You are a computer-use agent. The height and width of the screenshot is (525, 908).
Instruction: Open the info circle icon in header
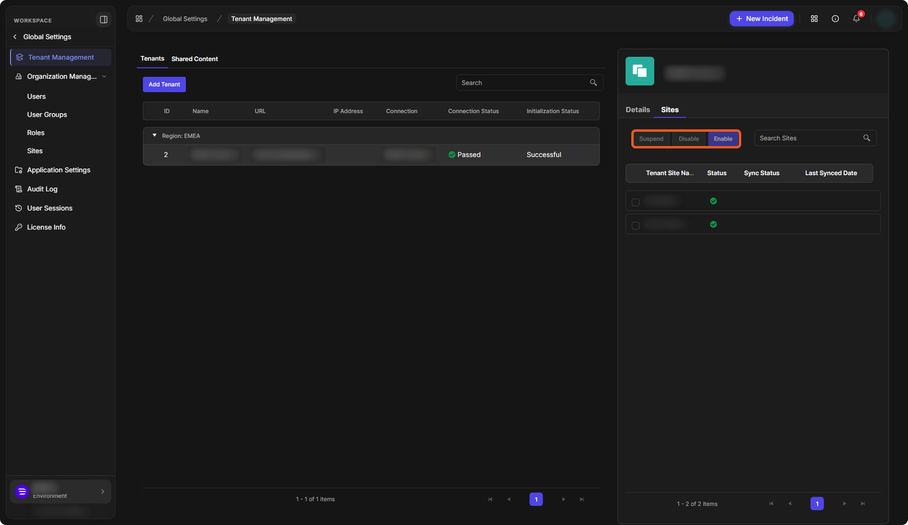coord(835,19)
